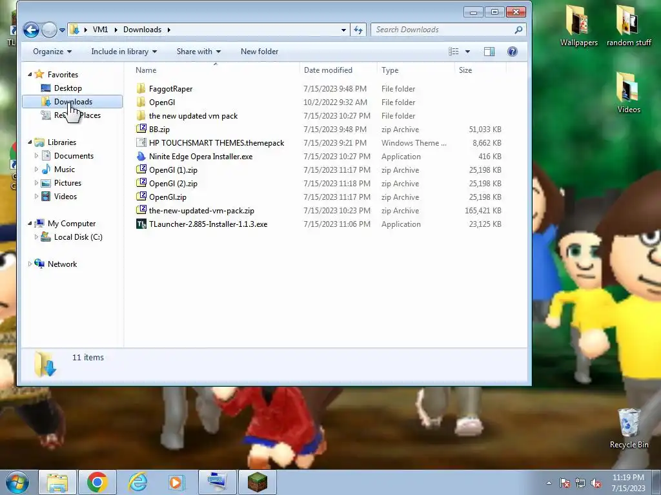Select TLauncher-2.885-Installer-1.1.3.exe icon
This screenshot has height=495, width=661.
pyautogui.click(x=141, y=224)
